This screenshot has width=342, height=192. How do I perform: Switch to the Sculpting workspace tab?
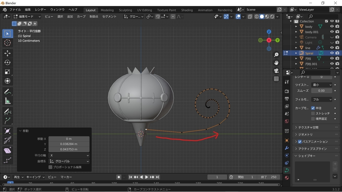tap(125, 10)
